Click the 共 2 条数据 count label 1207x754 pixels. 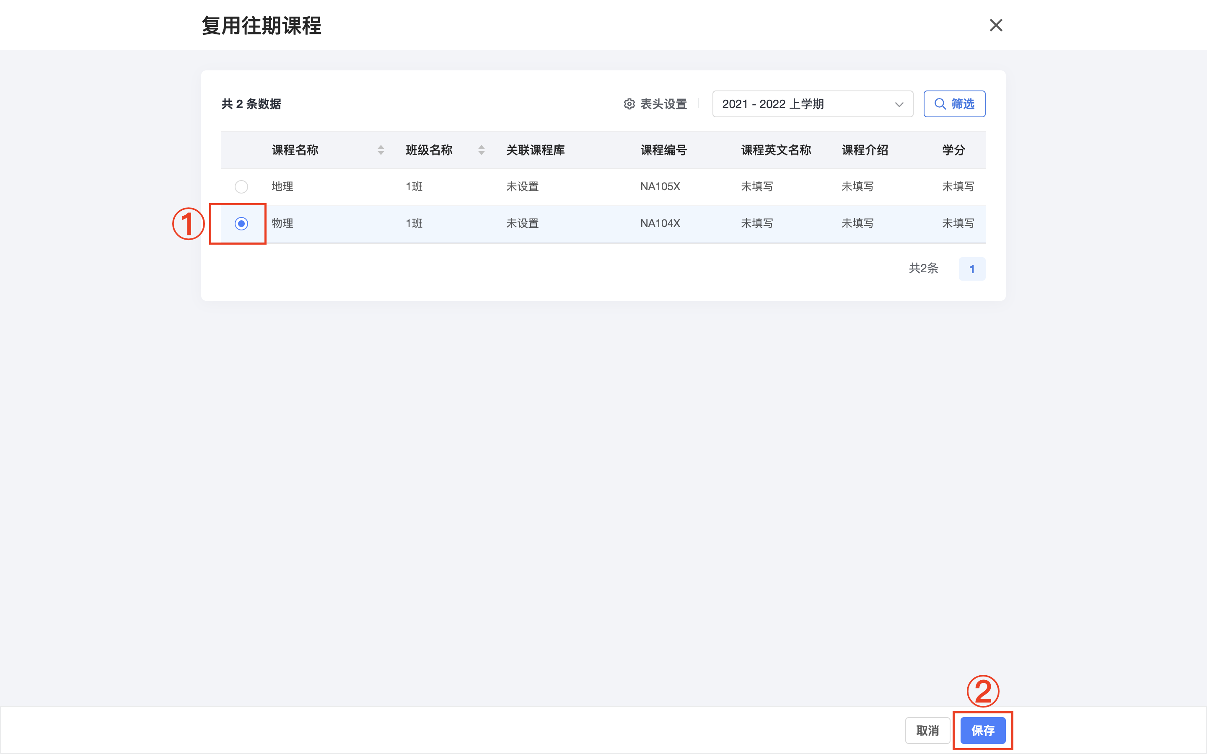251,104
